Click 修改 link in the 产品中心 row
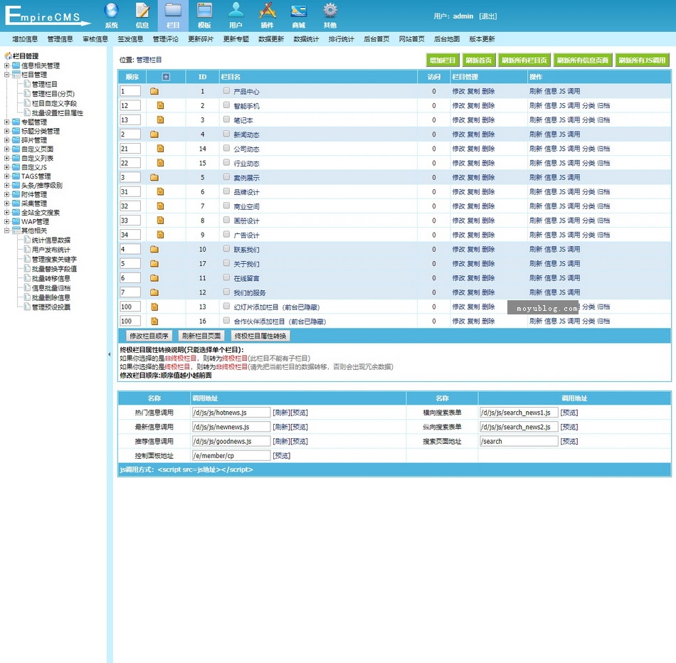The height and width of the screenshot is (663, 676). [458, 91]
